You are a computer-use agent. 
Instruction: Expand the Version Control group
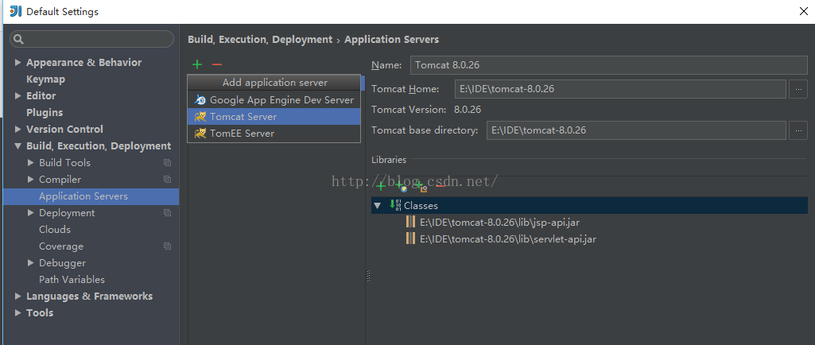pos(18,129)
